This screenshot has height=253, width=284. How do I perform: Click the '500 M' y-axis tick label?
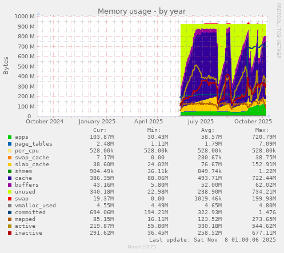click(26, 67)
